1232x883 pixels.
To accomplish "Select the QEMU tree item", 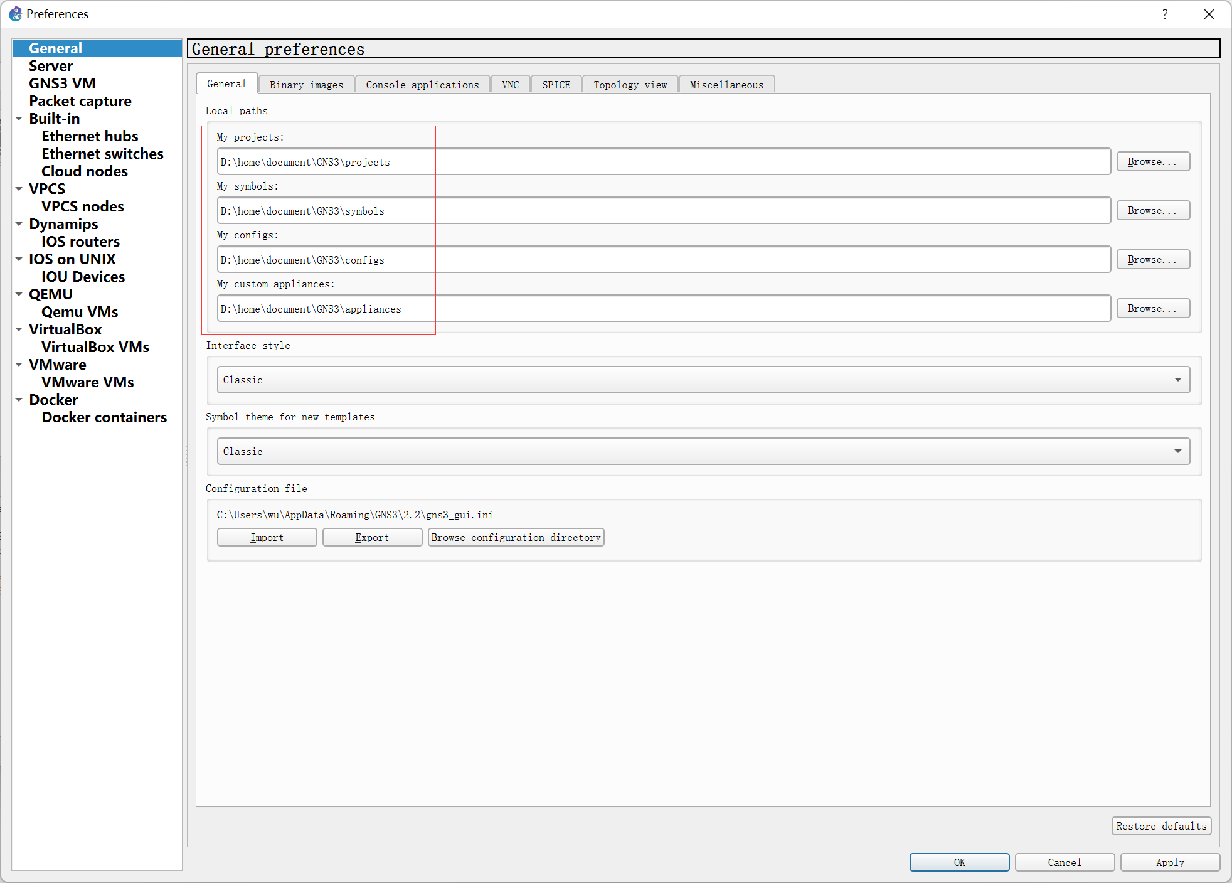I will pyautogui.click(x=51, y=294).
